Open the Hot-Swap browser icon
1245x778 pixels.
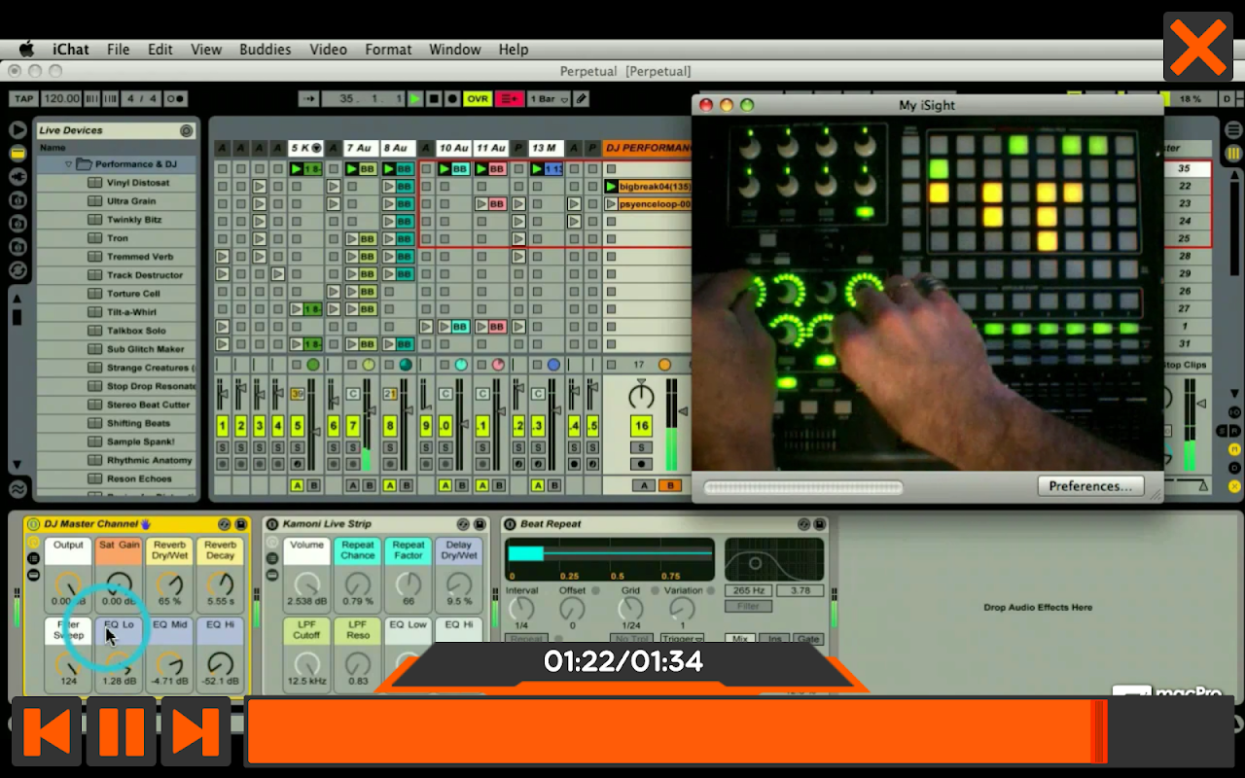[x=18, y=270]
